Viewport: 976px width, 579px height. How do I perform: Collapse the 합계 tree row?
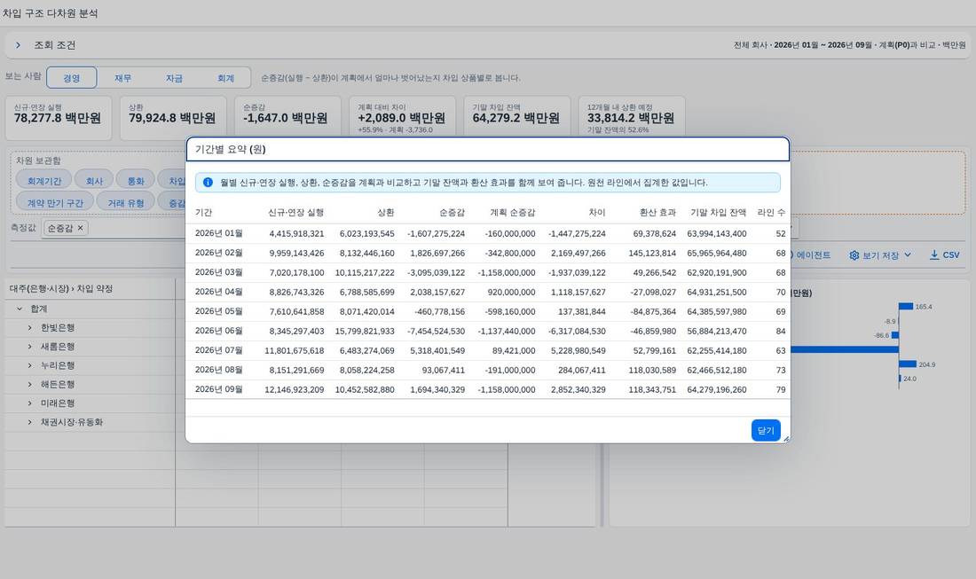point(20,309)
